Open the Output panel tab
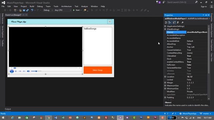The height and width of the screenshot is (120, 214). pos(8,109)
